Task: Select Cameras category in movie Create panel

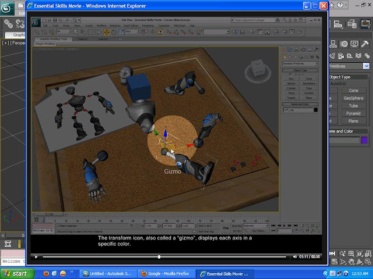Action: point(301,58)
